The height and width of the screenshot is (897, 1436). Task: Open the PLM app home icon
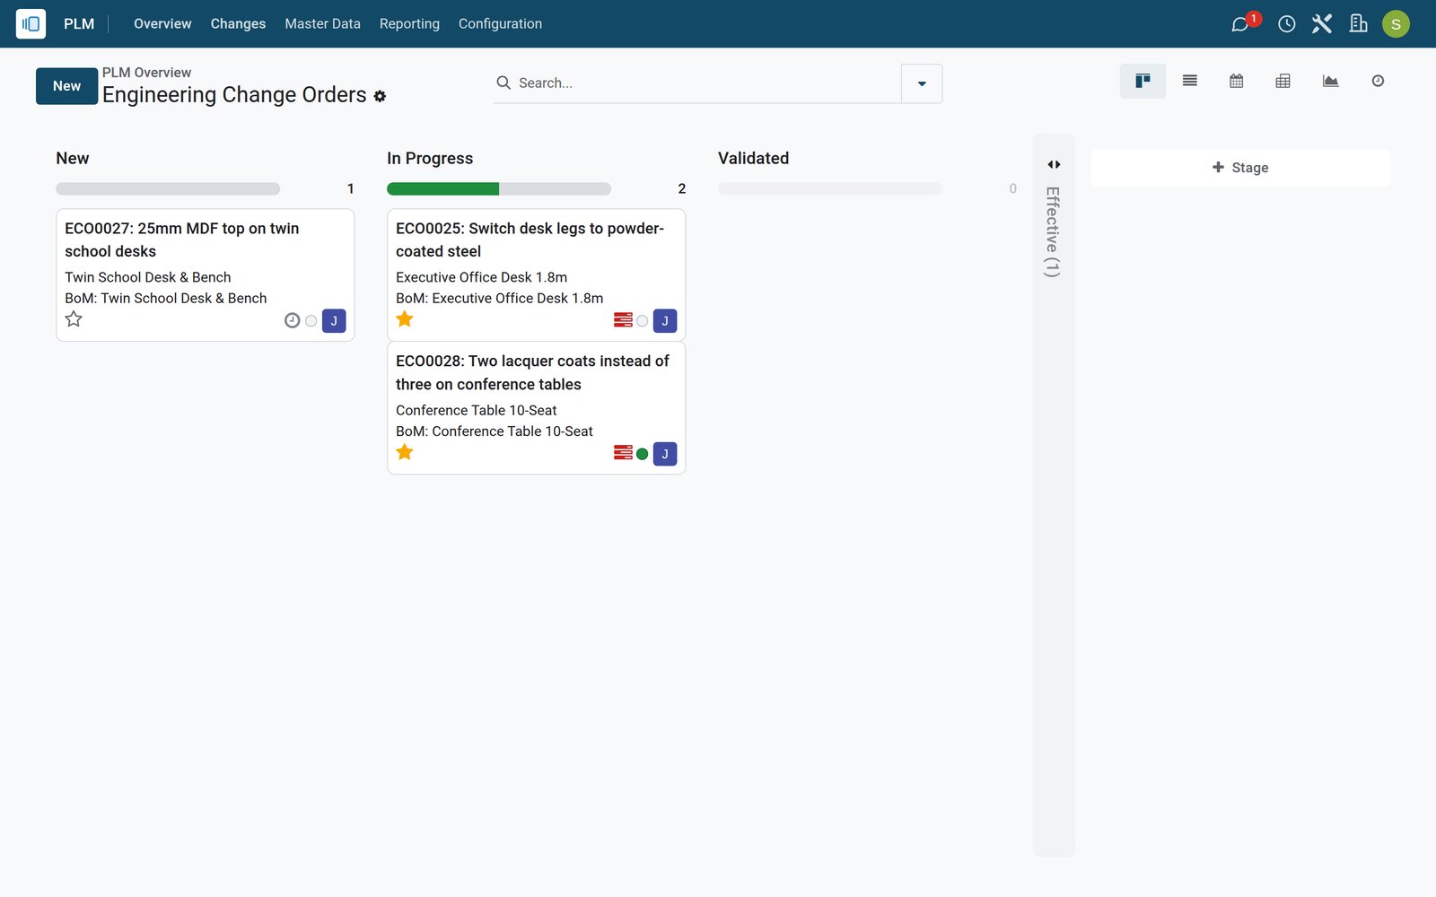pyautogui.click(x=31, y=23)
